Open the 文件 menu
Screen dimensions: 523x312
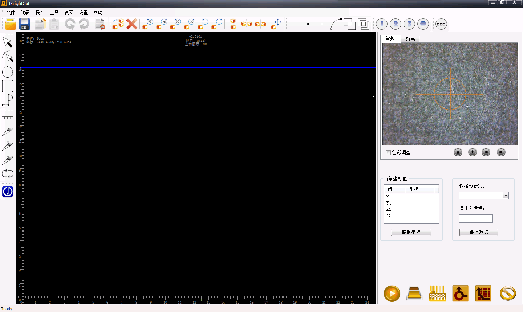11,12
